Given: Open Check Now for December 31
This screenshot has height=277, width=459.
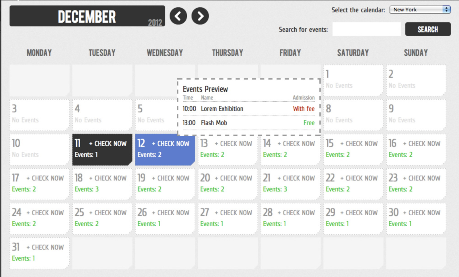Looking at the screenshot, I should click(45, 247).
